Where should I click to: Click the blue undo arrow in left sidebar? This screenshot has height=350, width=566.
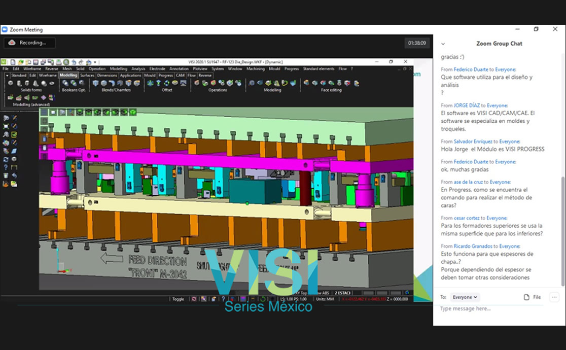[x=14, y=176]
